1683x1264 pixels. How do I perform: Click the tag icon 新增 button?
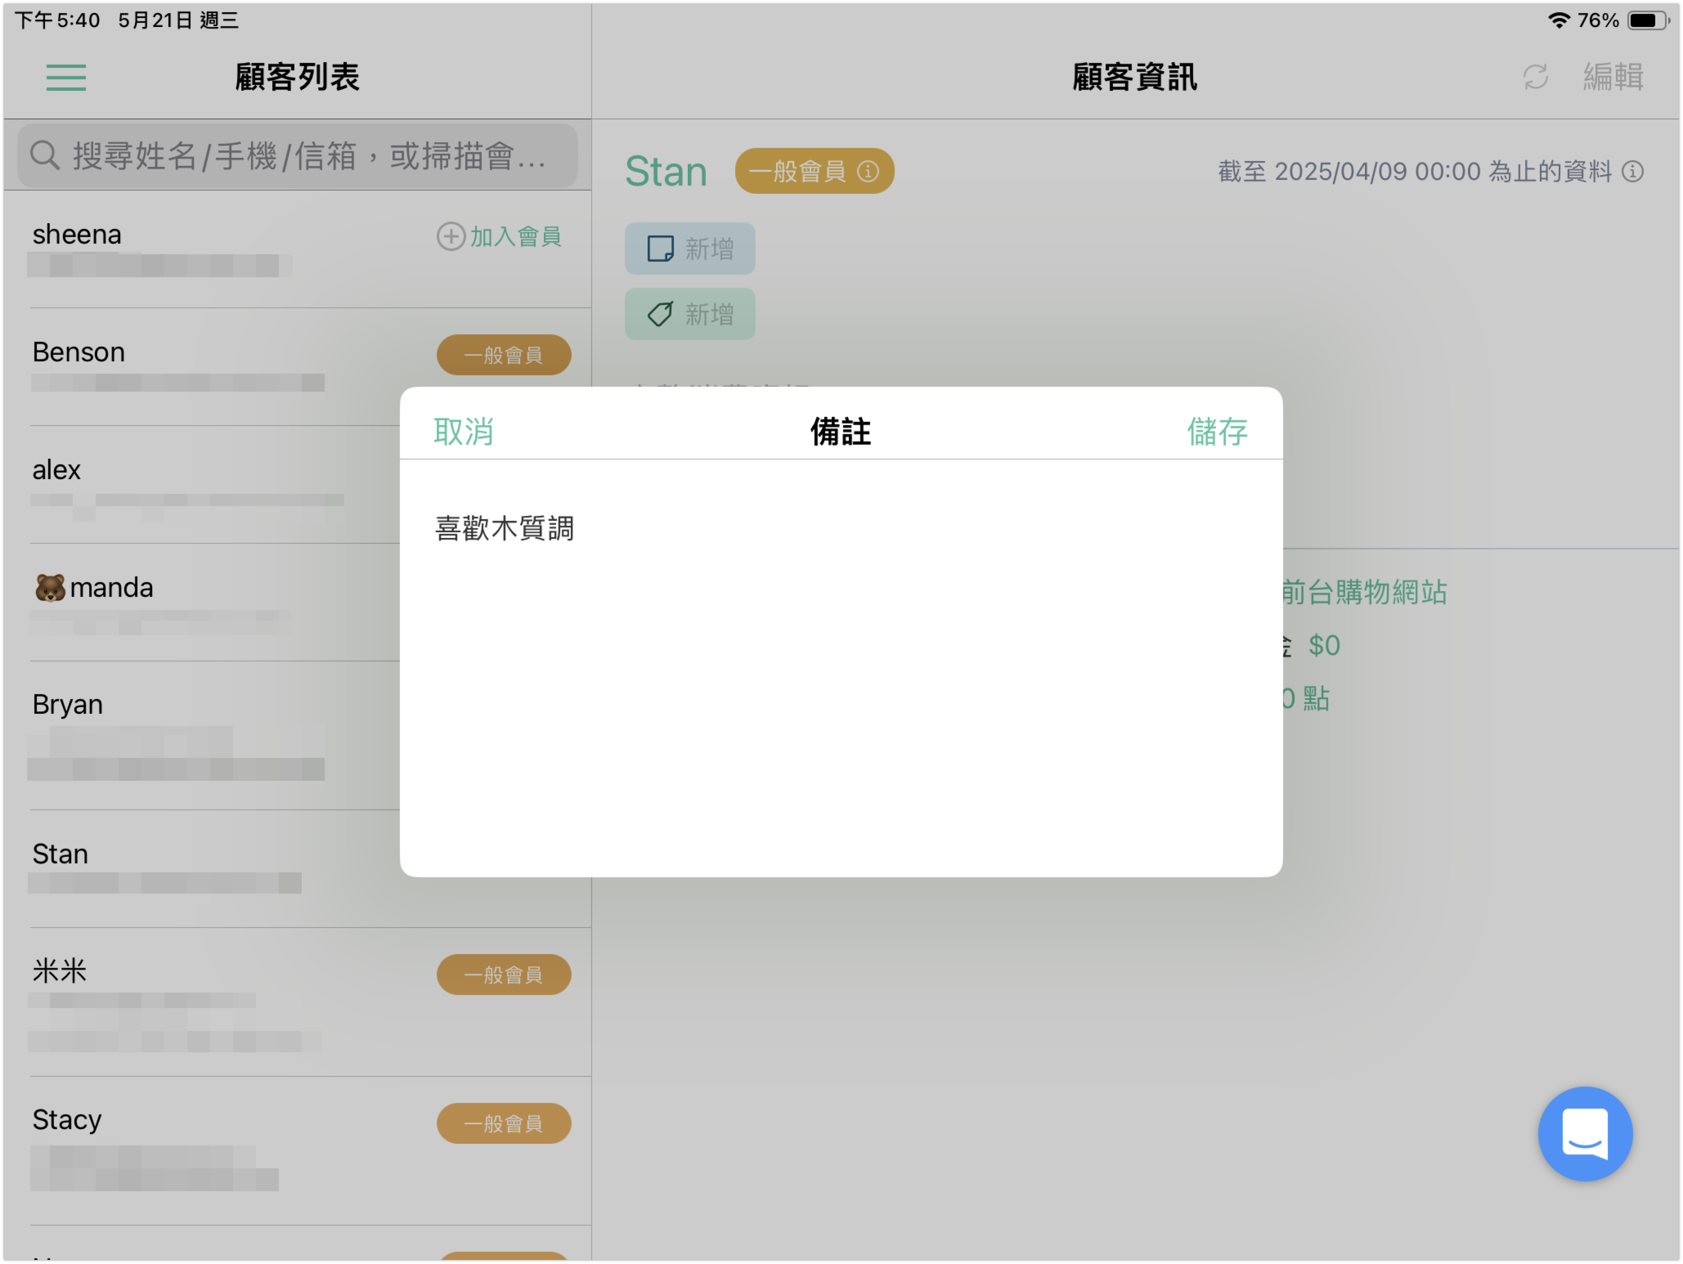[x=690, y=314]
